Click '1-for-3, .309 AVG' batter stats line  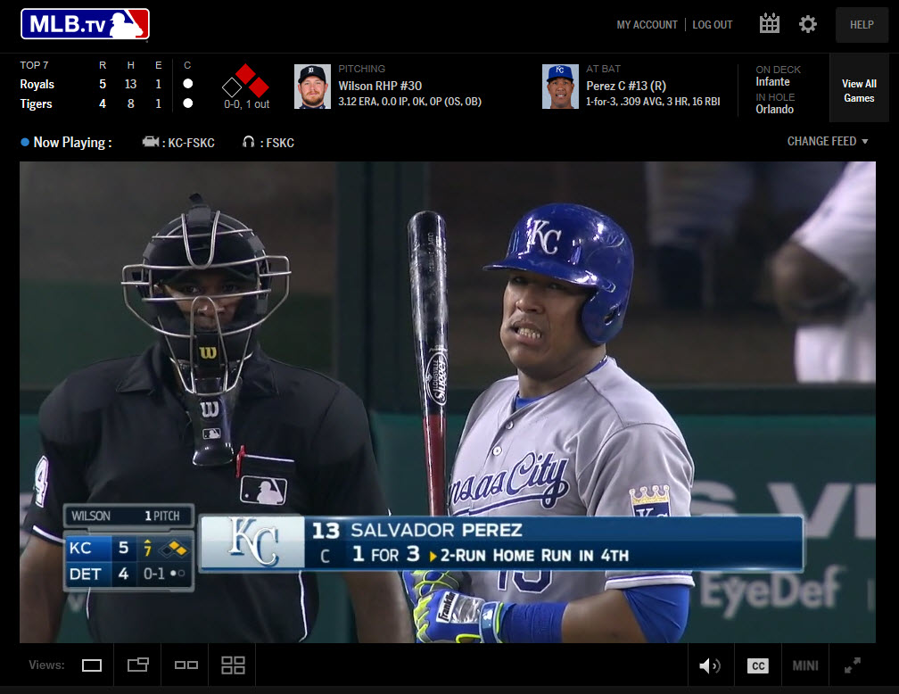[x=653, y=102]
